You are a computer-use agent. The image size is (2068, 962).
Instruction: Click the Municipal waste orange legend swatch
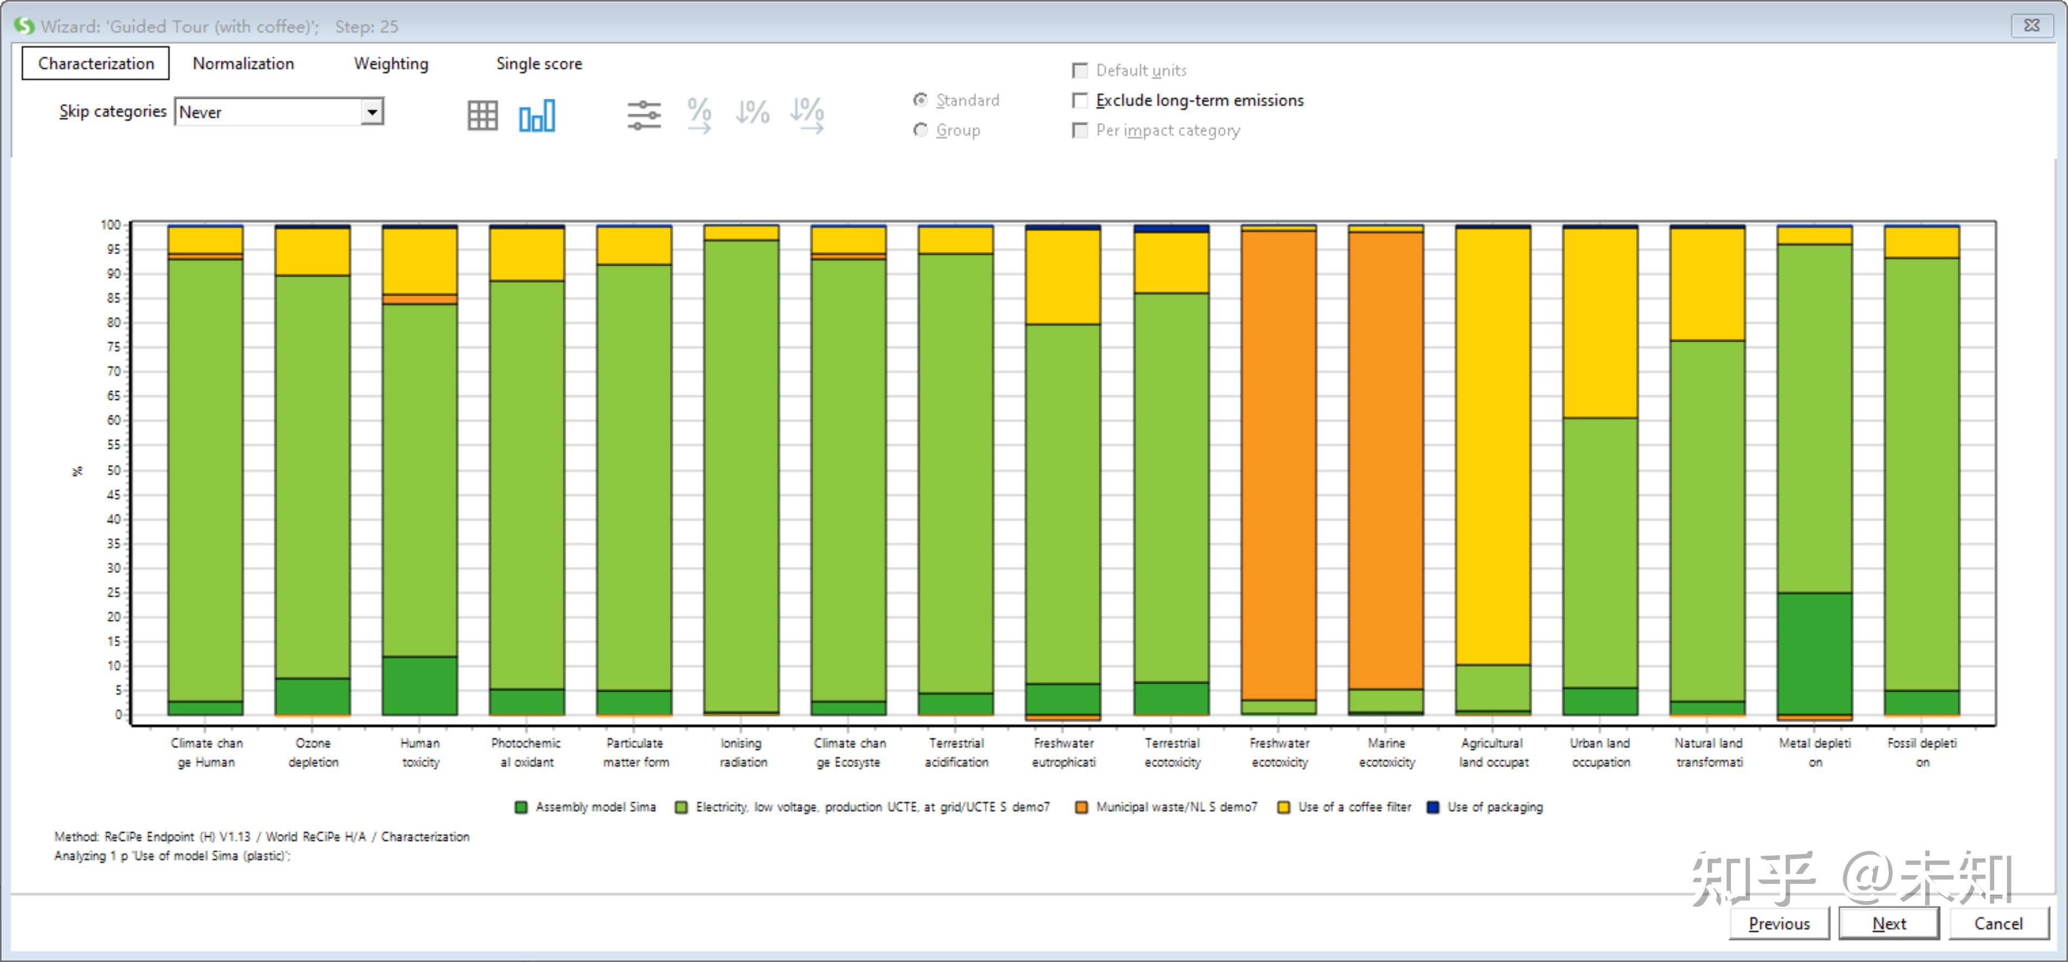pos(1081,807)
